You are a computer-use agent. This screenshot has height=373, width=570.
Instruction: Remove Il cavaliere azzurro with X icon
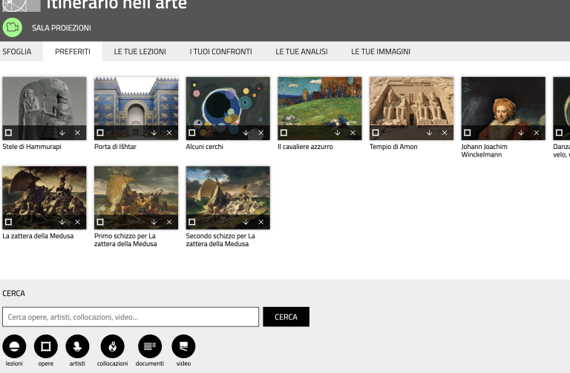[353, 133]
